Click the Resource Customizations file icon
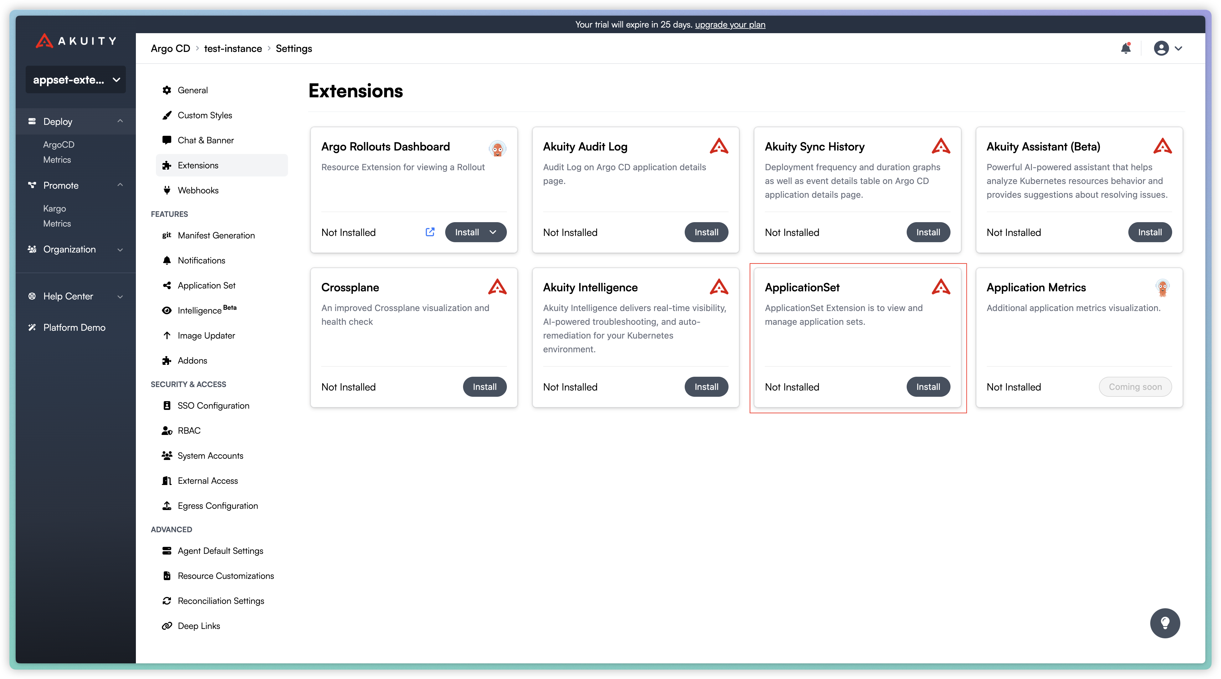This screenshot has height=679, width=1221. click(167, 576)
